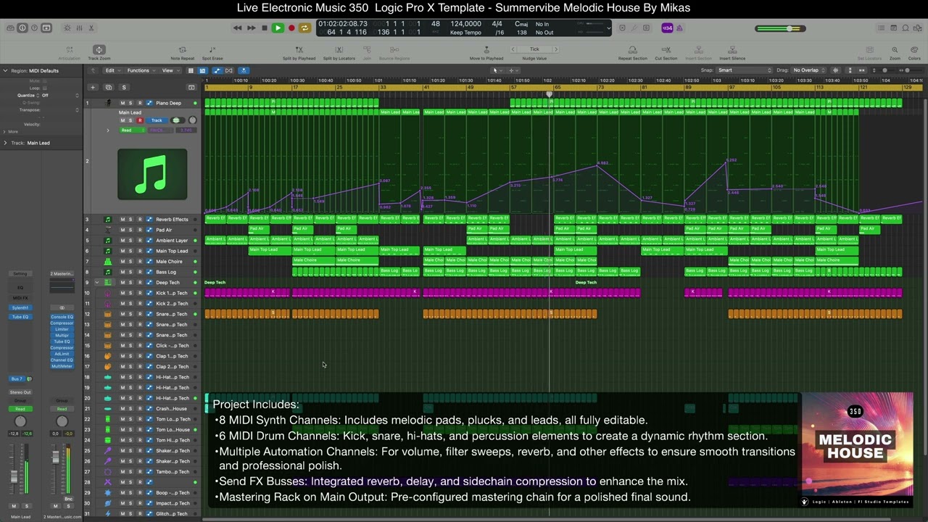Screen dimensions: 928x522
Task: Open the List Editors icon
Action: click(882, 28)
